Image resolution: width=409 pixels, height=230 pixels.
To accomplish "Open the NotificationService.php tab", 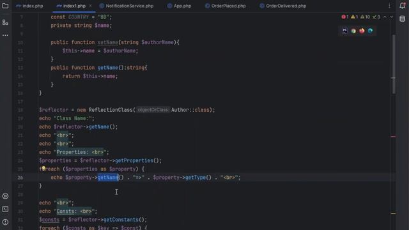I will [127, 6].
